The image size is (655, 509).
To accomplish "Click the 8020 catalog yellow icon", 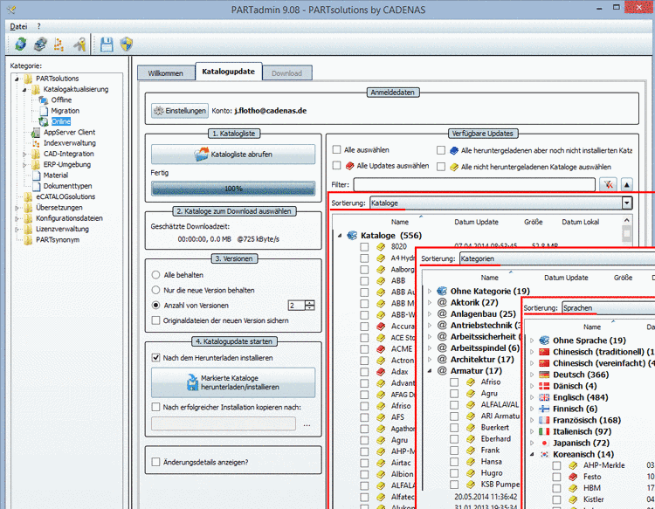I will (x=381, y=247).
